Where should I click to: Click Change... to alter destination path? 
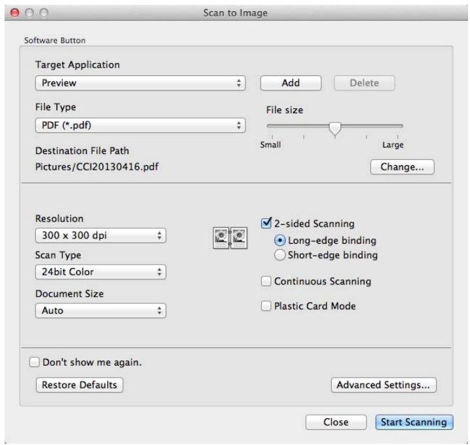click(403, 167)
